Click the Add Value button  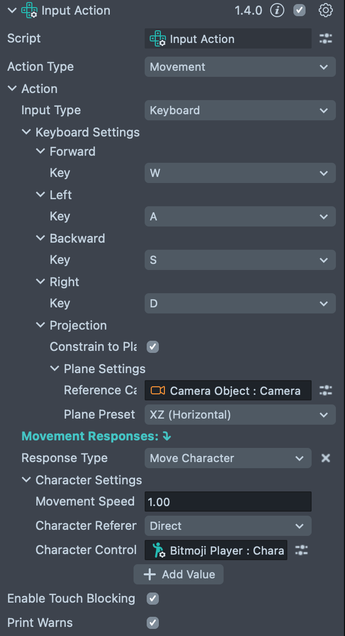click(179, 574)
